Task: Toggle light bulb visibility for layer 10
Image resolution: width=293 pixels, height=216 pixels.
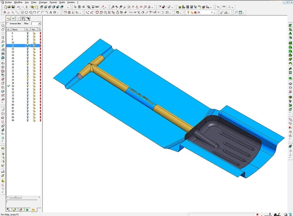Action: coord(28,42)
